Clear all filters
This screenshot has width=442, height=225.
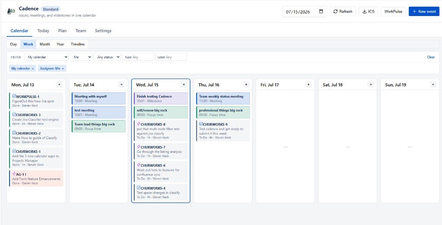coord(431,57)
